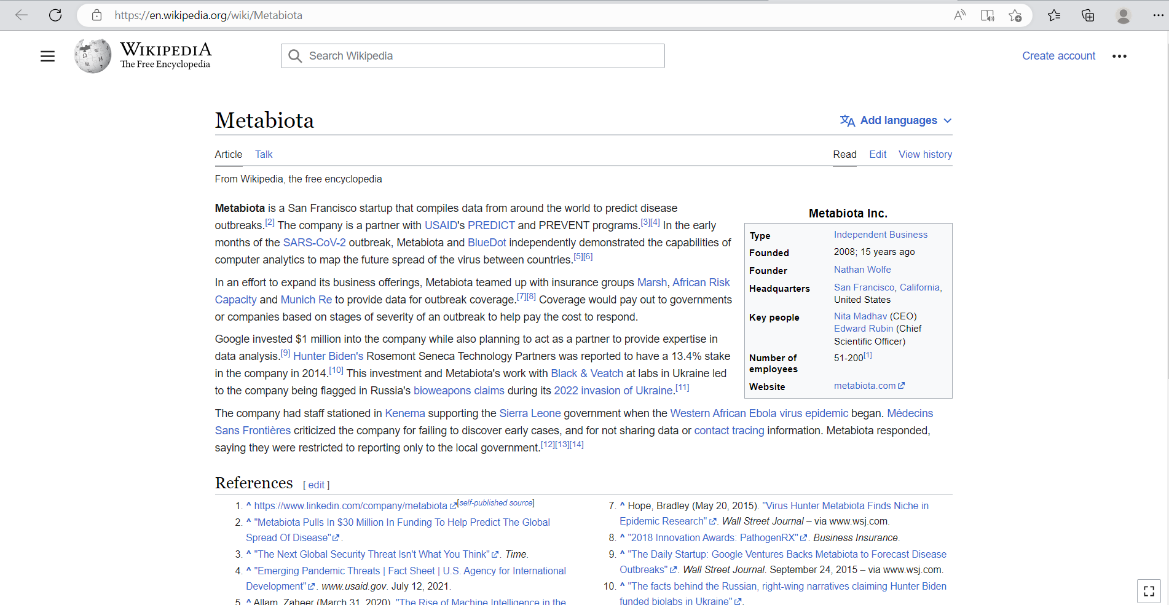
Task: Open 2018 Innovation Awards PathogenRX reference
Action: point(712,537)
